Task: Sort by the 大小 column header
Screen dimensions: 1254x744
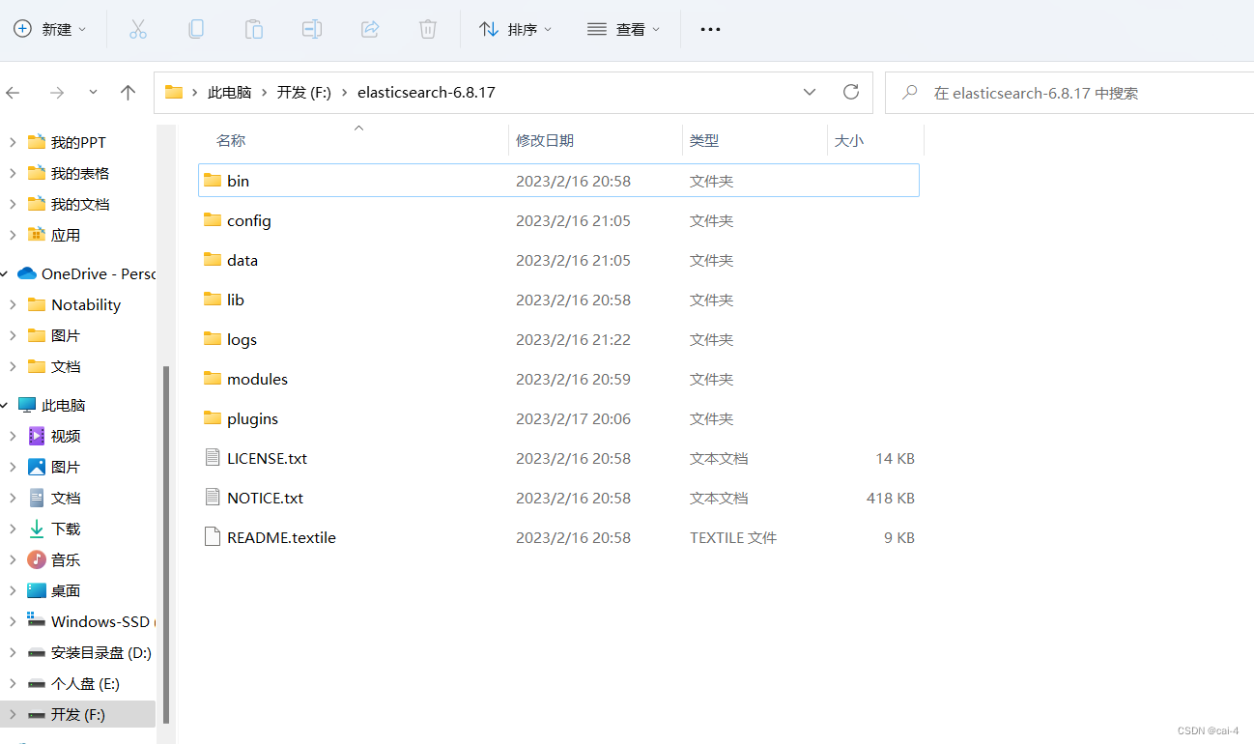Action: tap(849, 140)
